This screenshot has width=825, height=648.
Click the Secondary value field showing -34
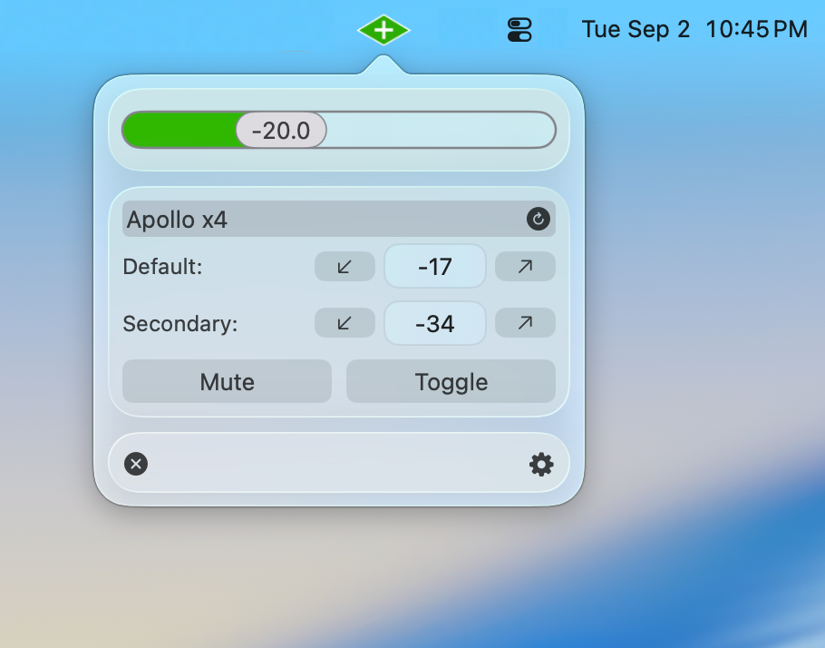pos(435,323)
